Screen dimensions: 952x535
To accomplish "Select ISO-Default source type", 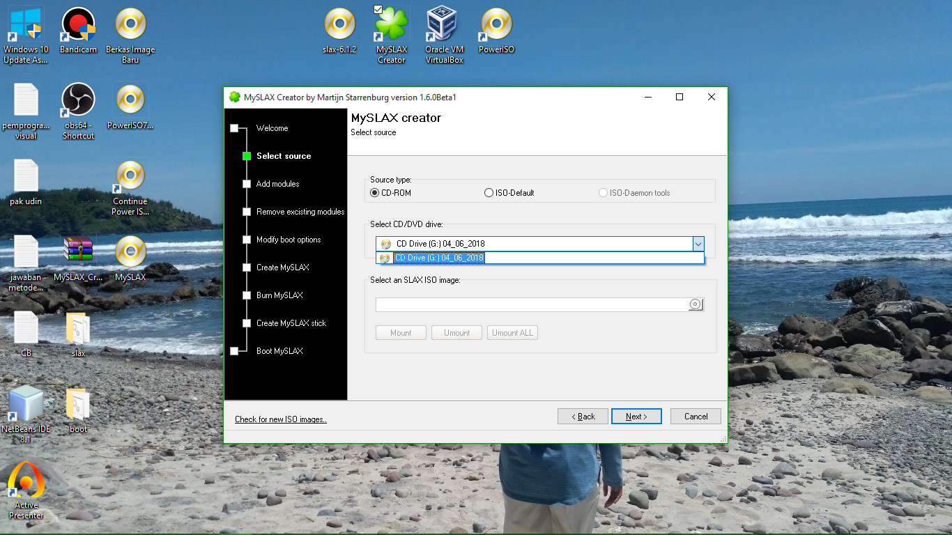I will (x=509, y=193).
